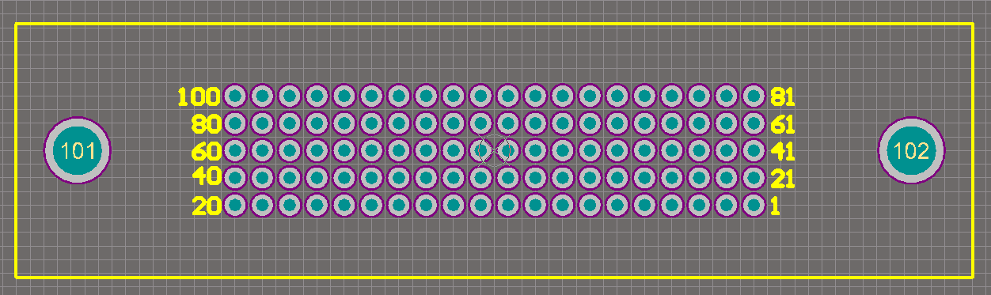Select the yellow 40 row label
Screen dimensions: 991x295
pyautogui.click(x=206, y=176)
